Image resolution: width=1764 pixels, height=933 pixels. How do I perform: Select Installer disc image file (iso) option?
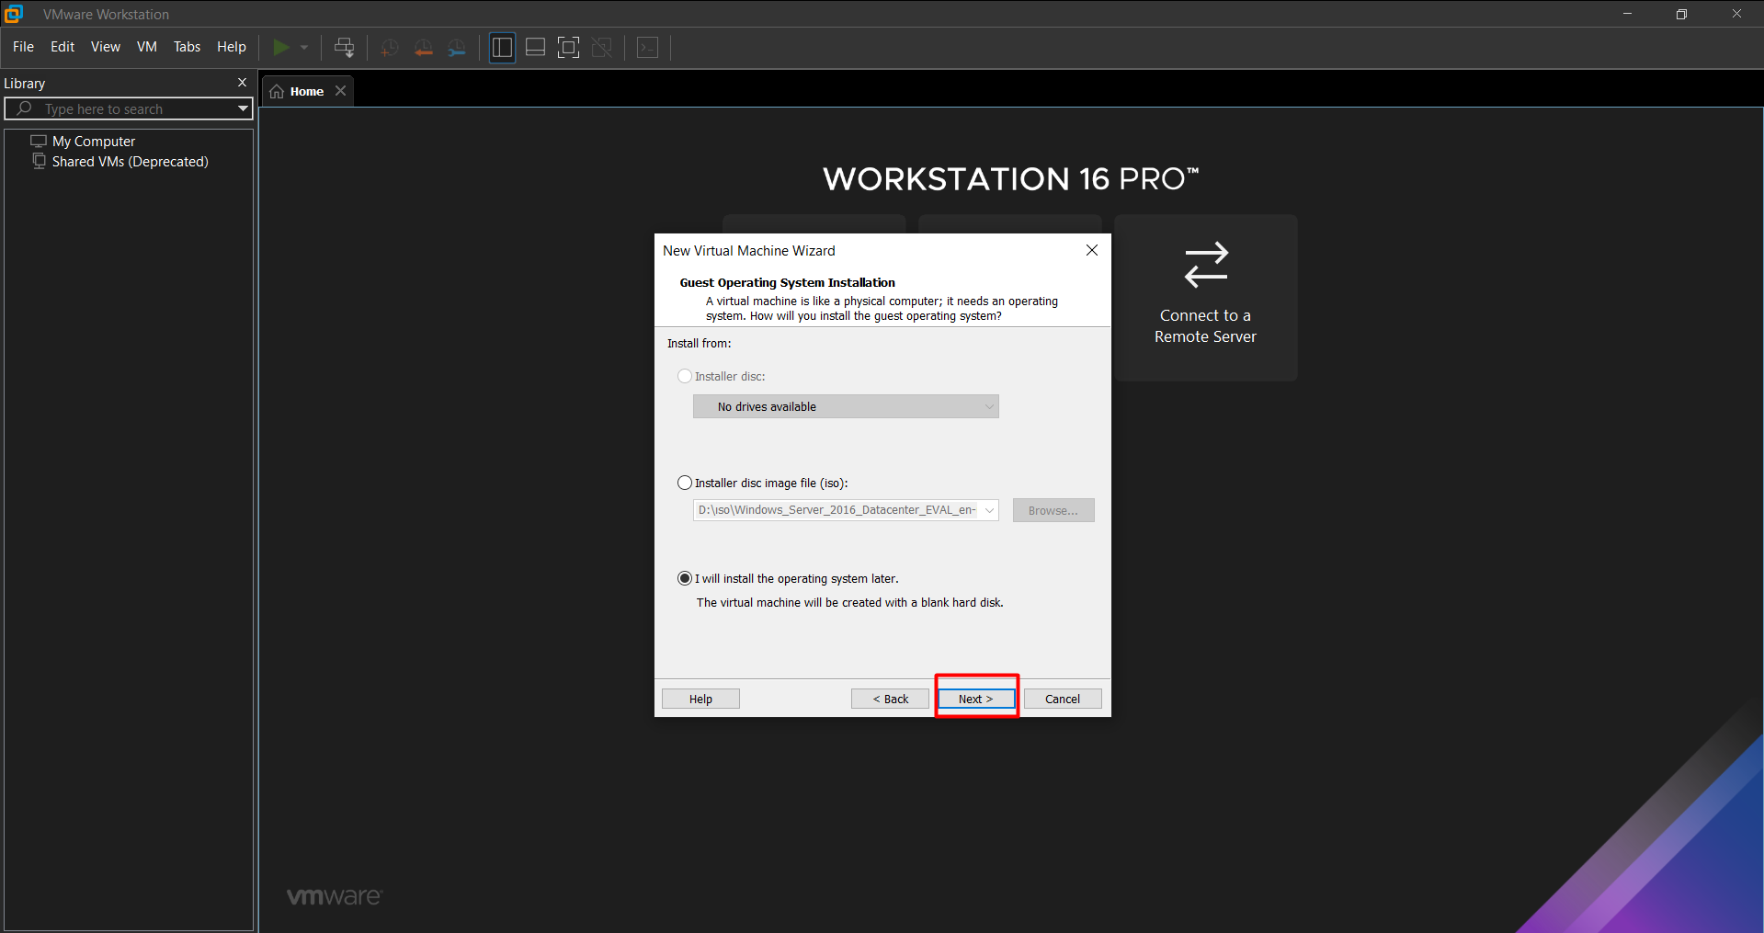pos(685,483)
